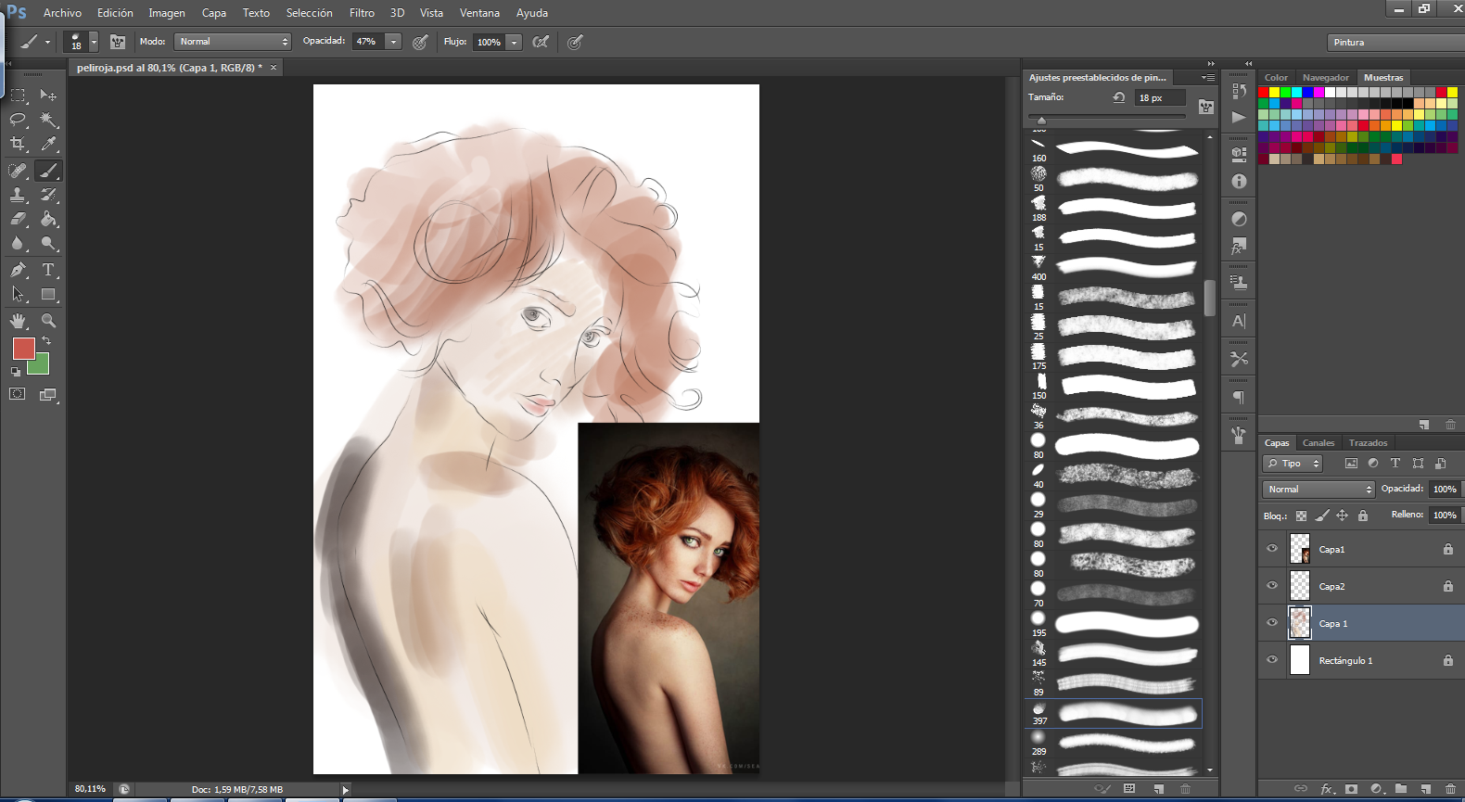
Task: Open the Paragraph panel icon
Action: [1239, 397]
